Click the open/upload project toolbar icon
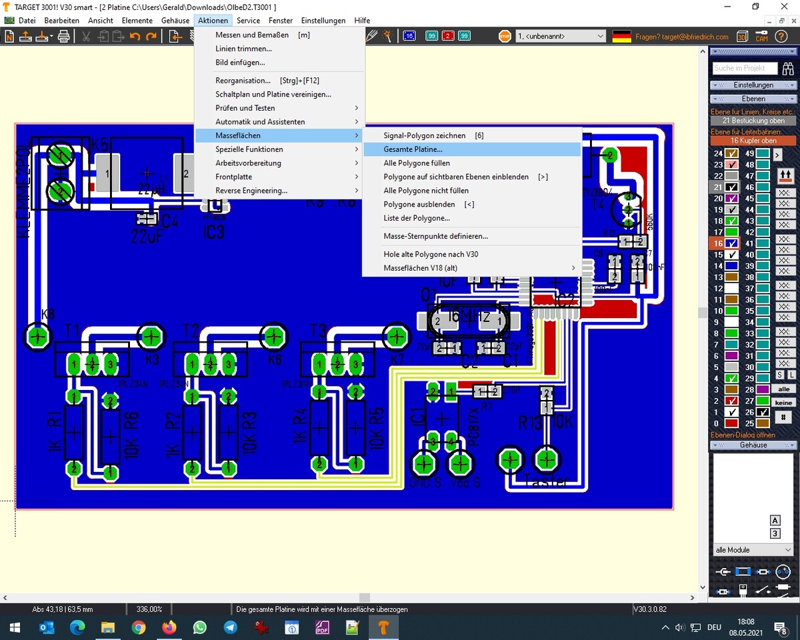This screenshot has height=640, width=800. (x=25, y=37)
